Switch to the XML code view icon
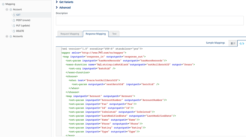 click(242, 43)
